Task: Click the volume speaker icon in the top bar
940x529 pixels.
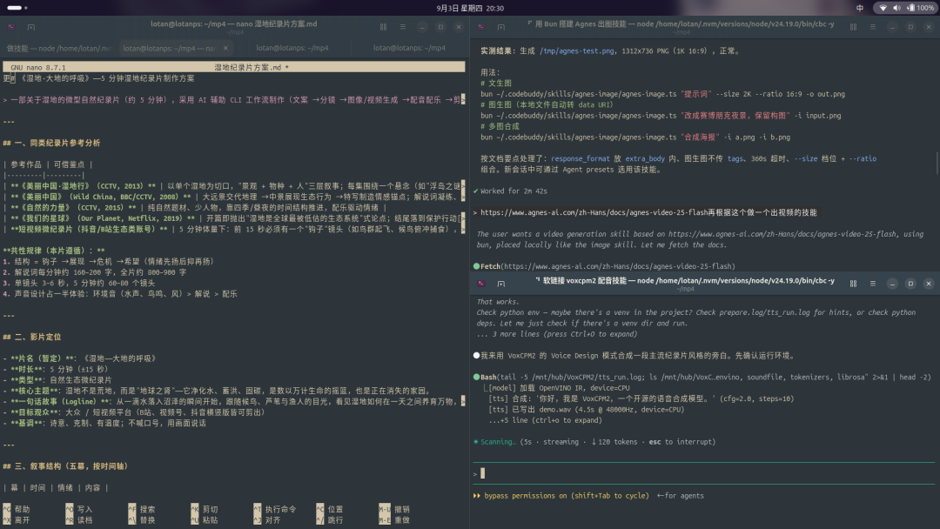Action: point(896,8)
